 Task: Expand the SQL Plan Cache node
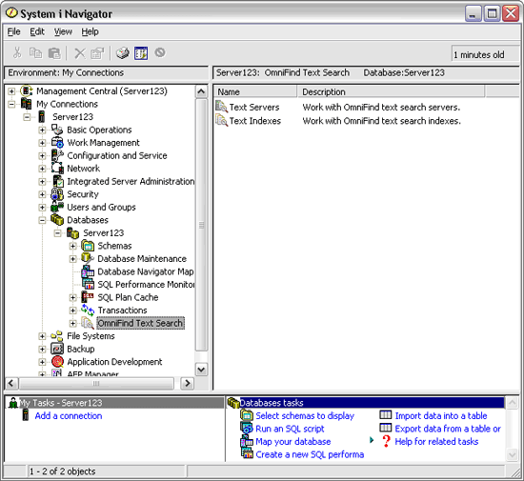pos(72,297)
